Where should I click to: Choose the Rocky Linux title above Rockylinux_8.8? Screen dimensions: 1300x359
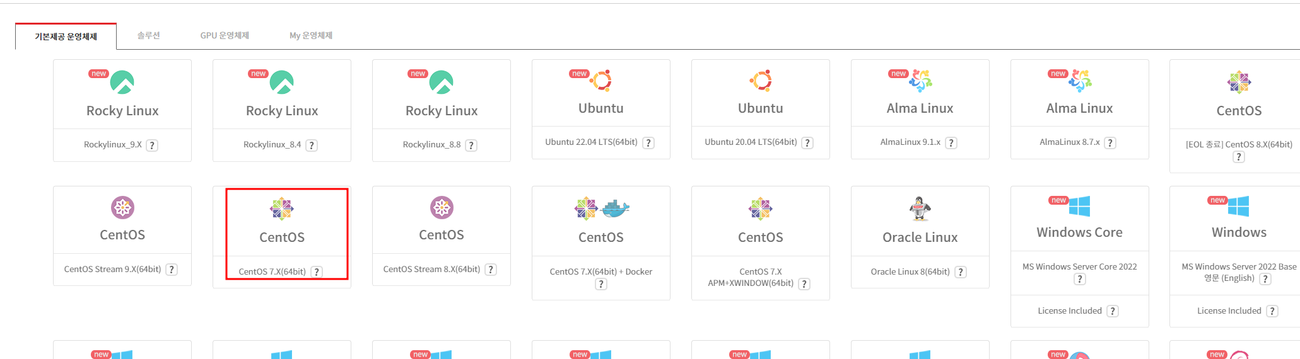click(442, 111)
